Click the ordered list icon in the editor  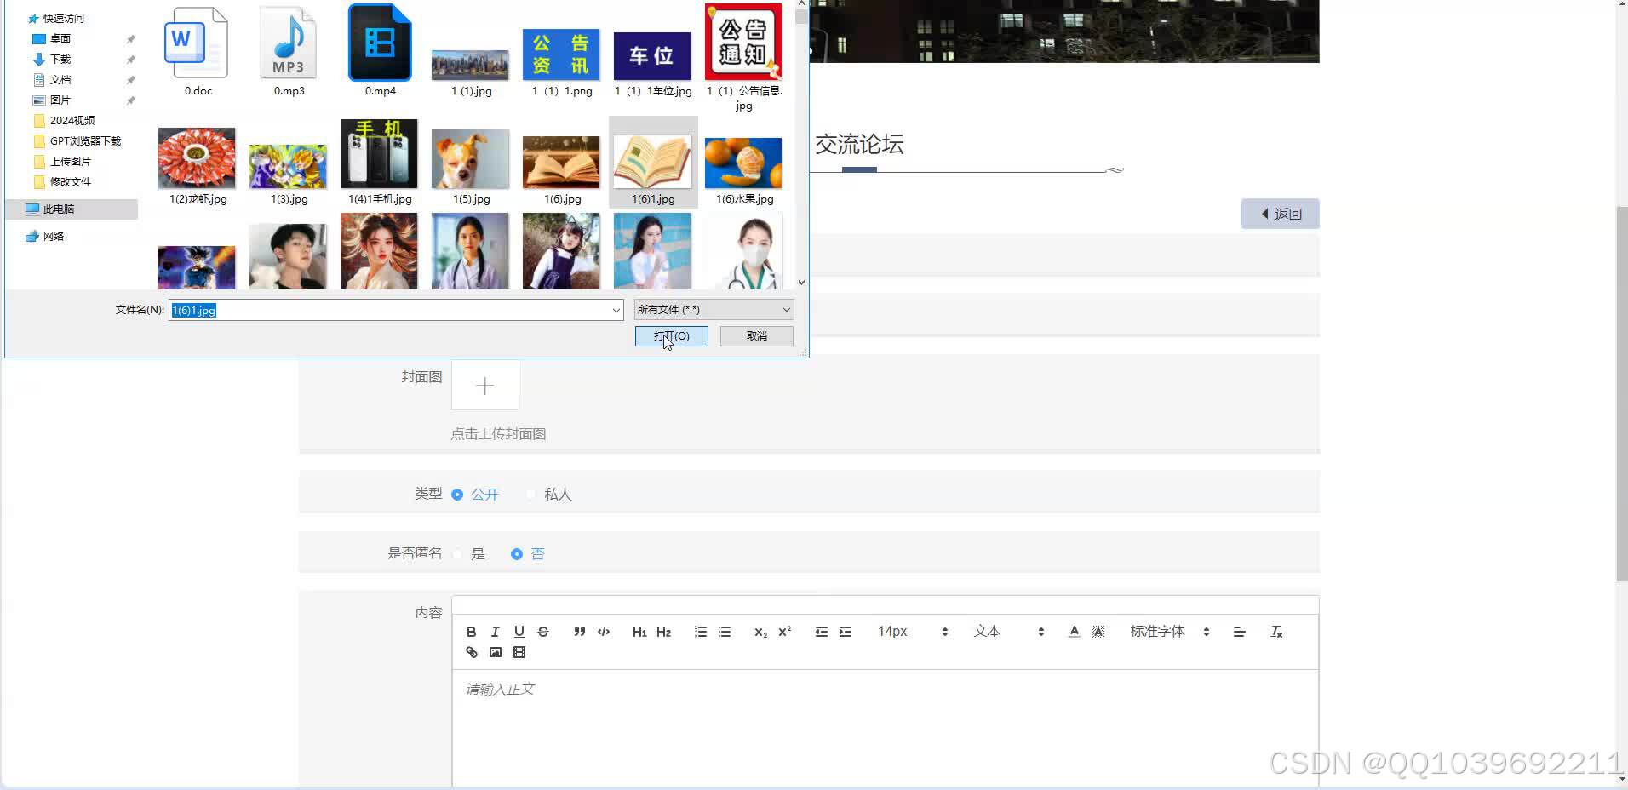700,631
